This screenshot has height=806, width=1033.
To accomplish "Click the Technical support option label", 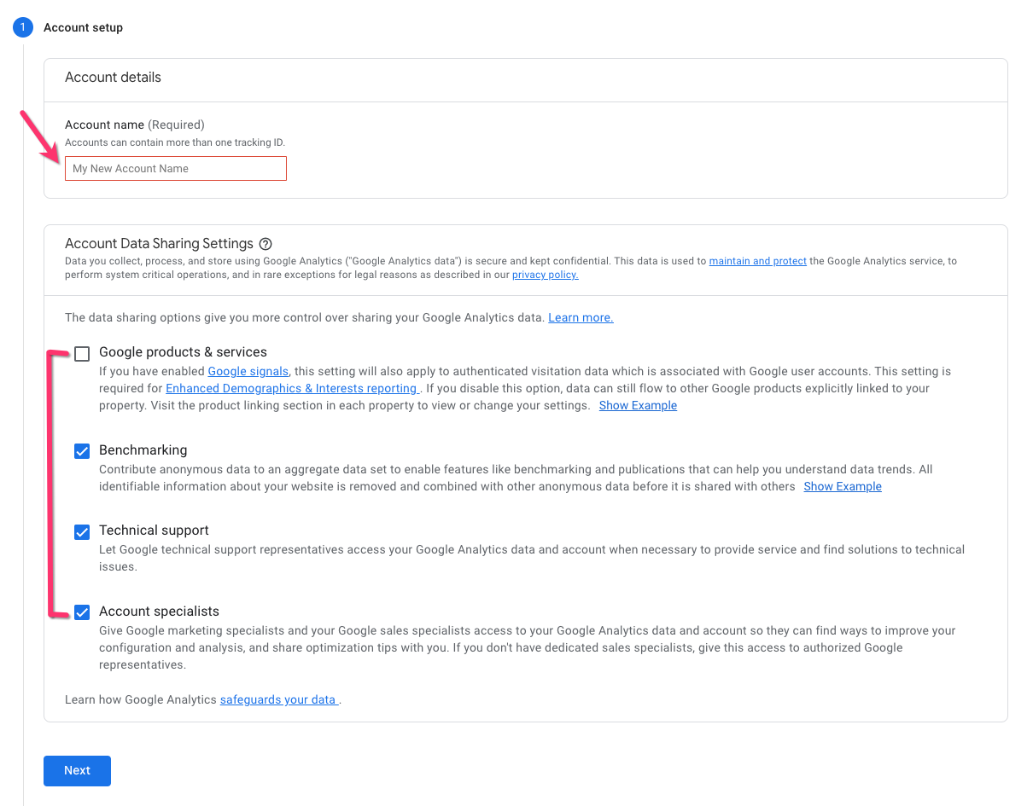I will (154, 531).
